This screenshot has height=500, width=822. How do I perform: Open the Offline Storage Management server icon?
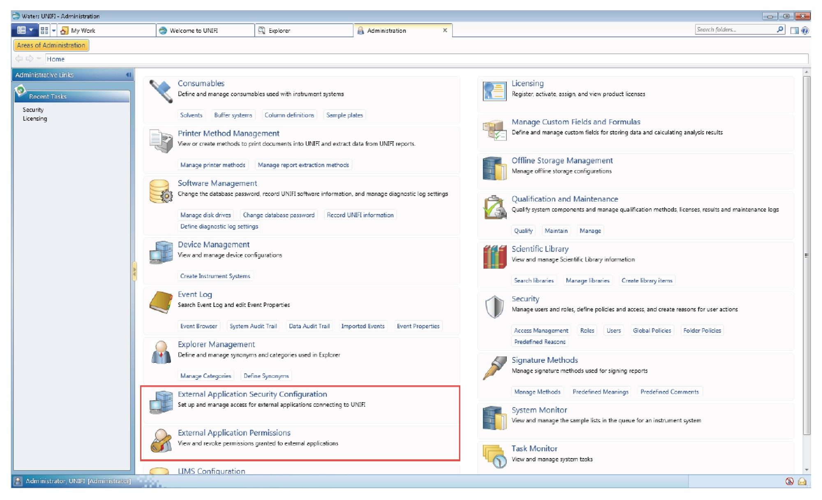[x=494, y=168]
